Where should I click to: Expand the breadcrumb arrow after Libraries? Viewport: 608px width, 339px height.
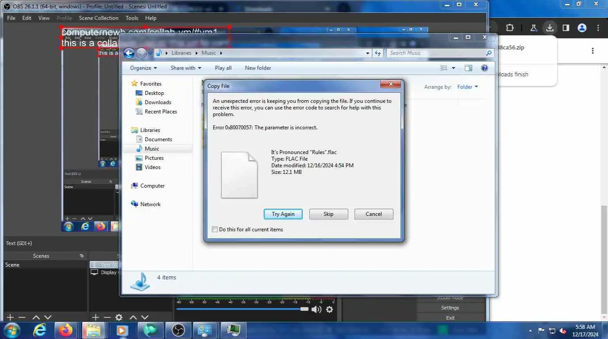(196, 53)
